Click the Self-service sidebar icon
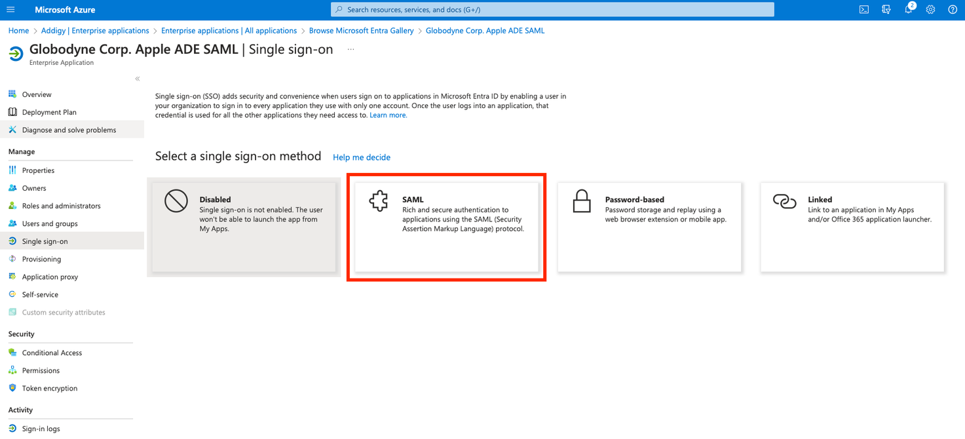The image size is (965, 439). point(12,294)
